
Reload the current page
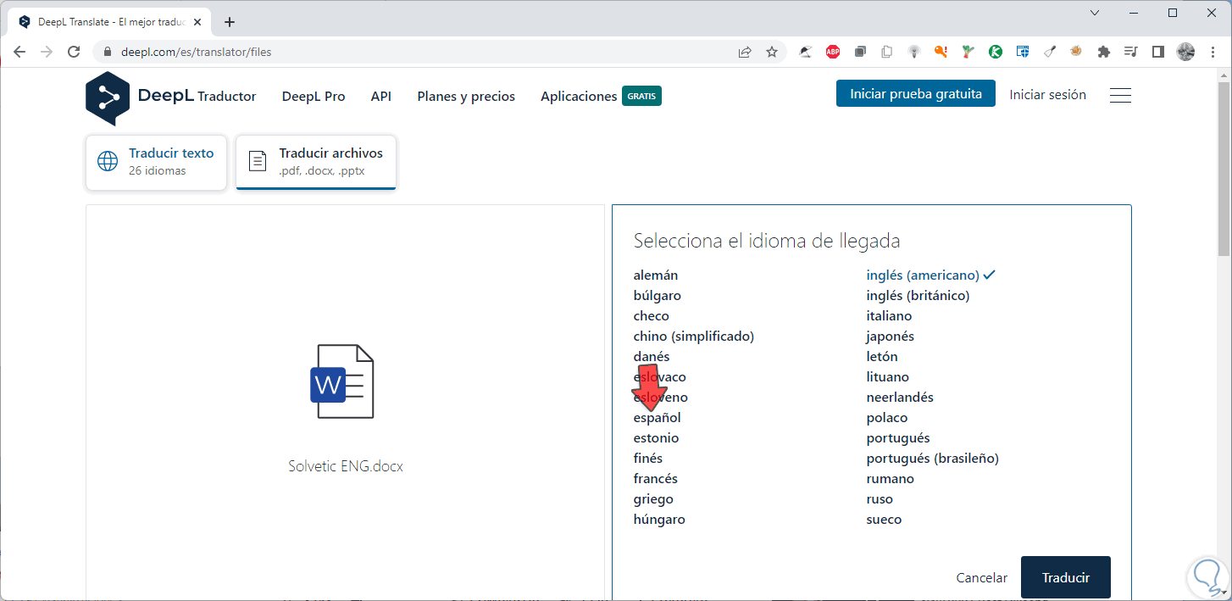pos(74,52)
